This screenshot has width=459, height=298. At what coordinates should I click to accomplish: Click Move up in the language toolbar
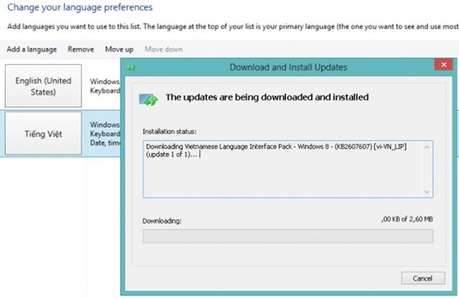[119, 49]
